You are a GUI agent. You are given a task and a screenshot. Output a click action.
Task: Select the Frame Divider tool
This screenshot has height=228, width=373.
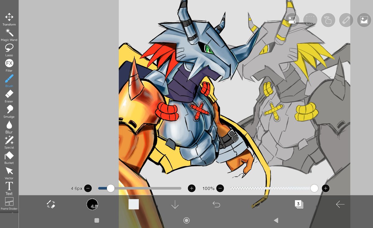click(9, 204)
